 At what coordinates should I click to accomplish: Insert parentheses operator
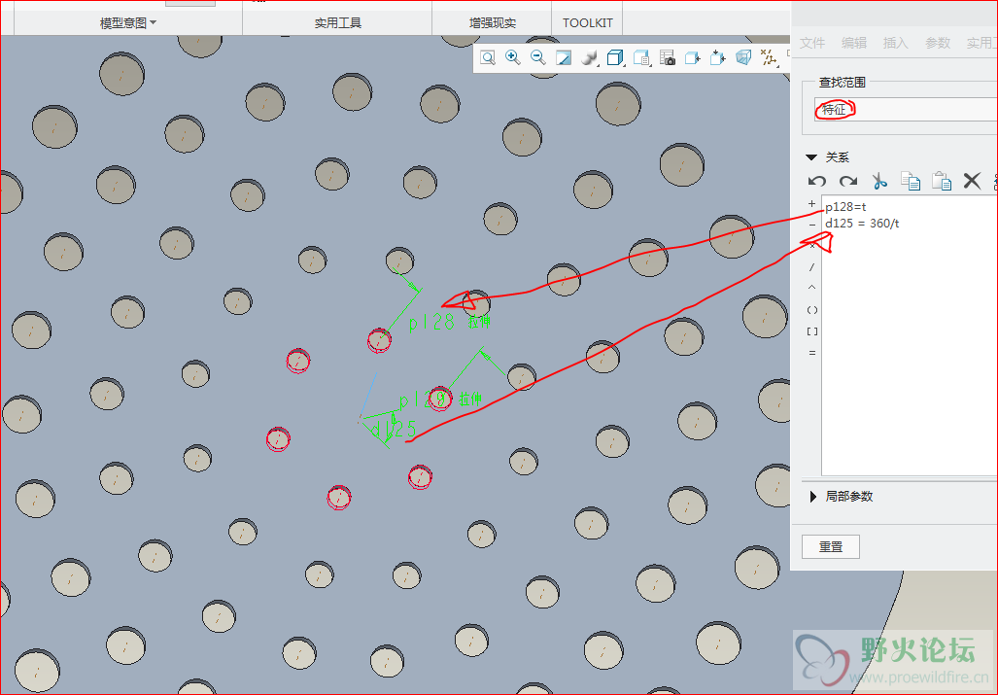pyautogui.click(x=812, y=310)
